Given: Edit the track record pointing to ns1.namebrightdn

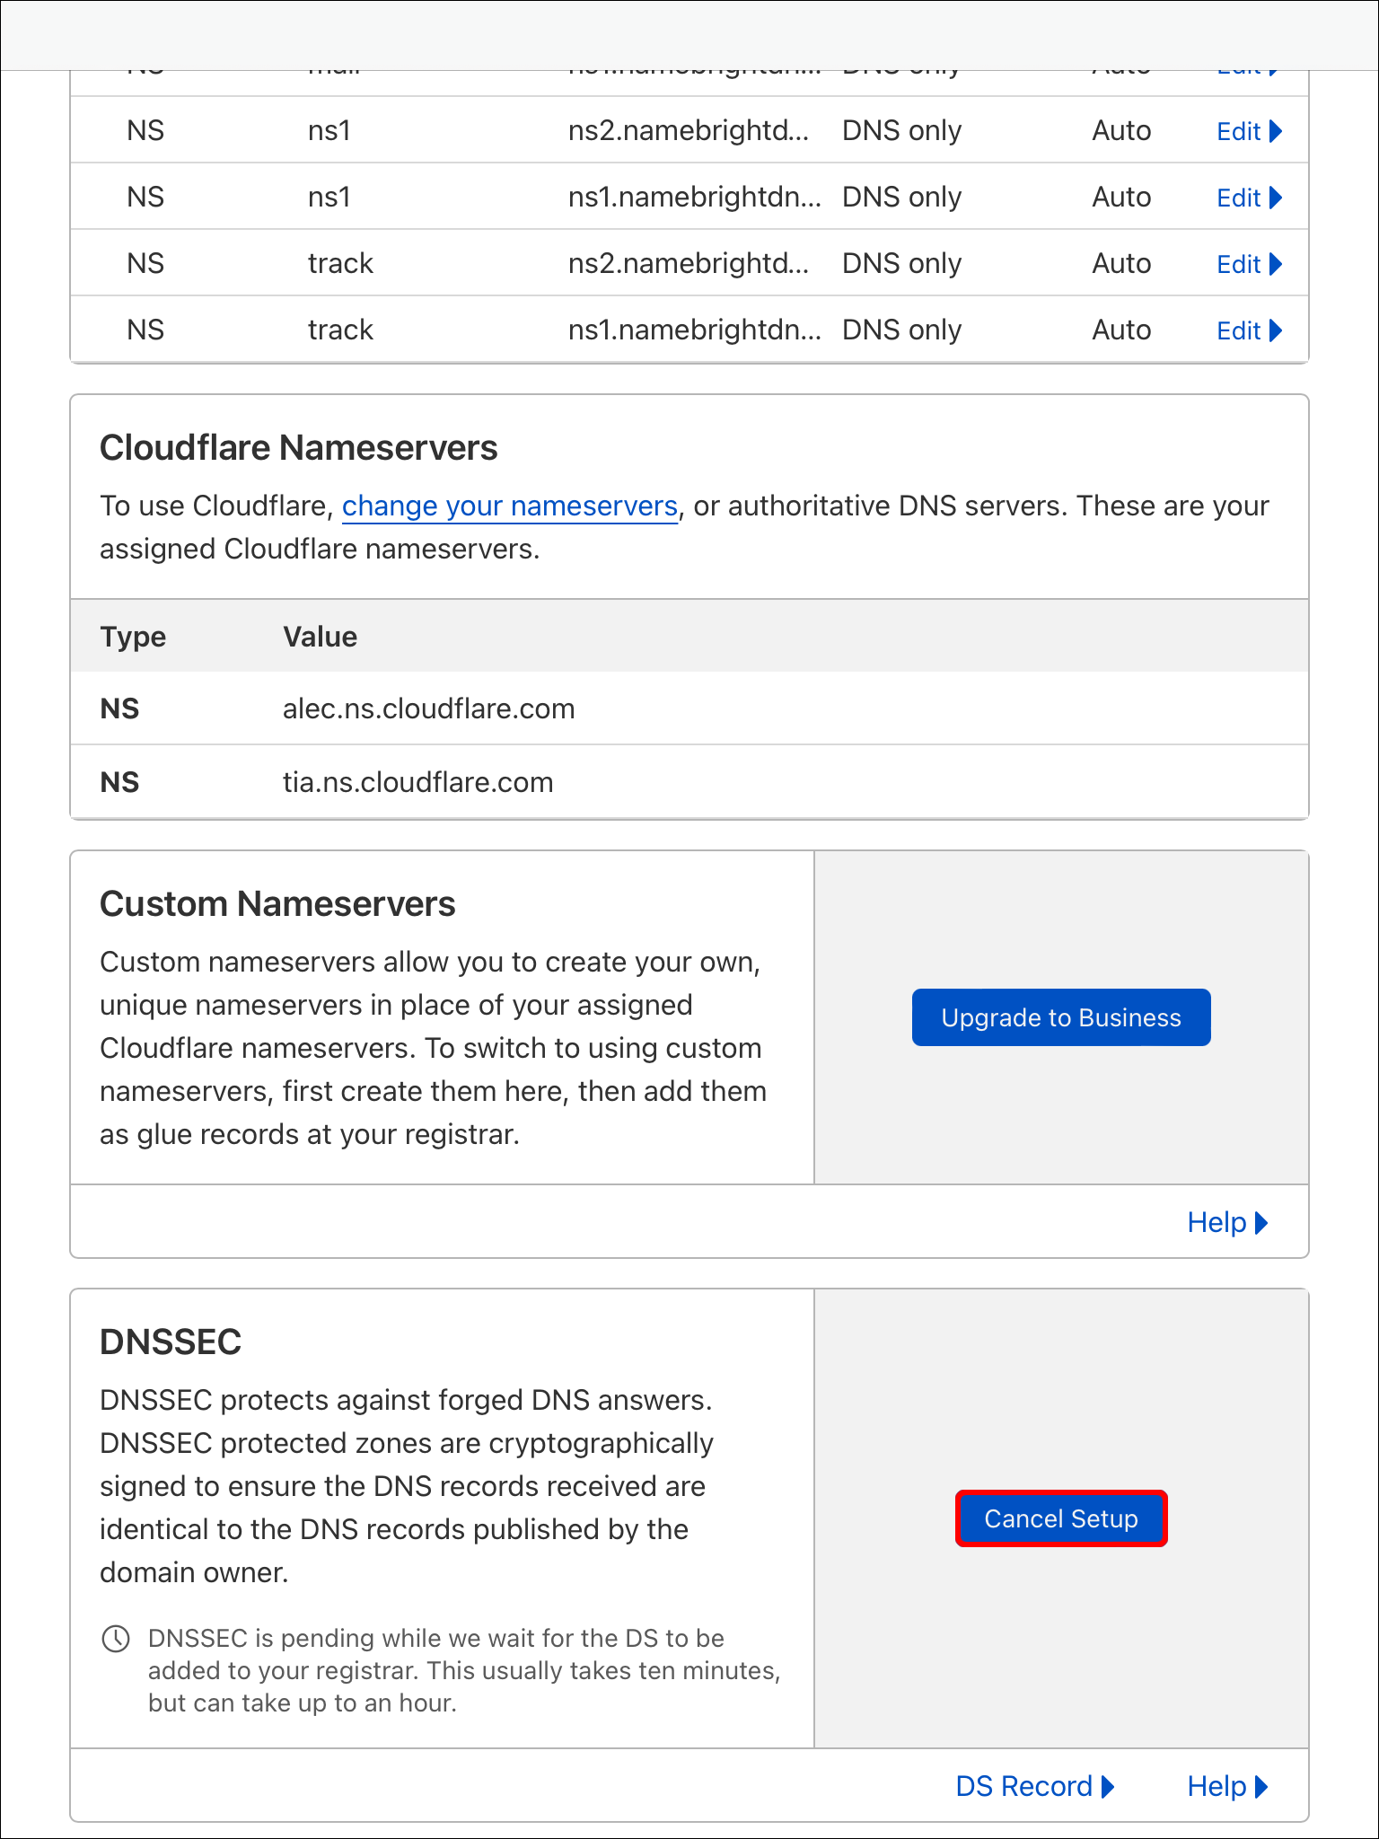Looking at the screenshot, I should pyautogui.click(x=1248, y=330).
